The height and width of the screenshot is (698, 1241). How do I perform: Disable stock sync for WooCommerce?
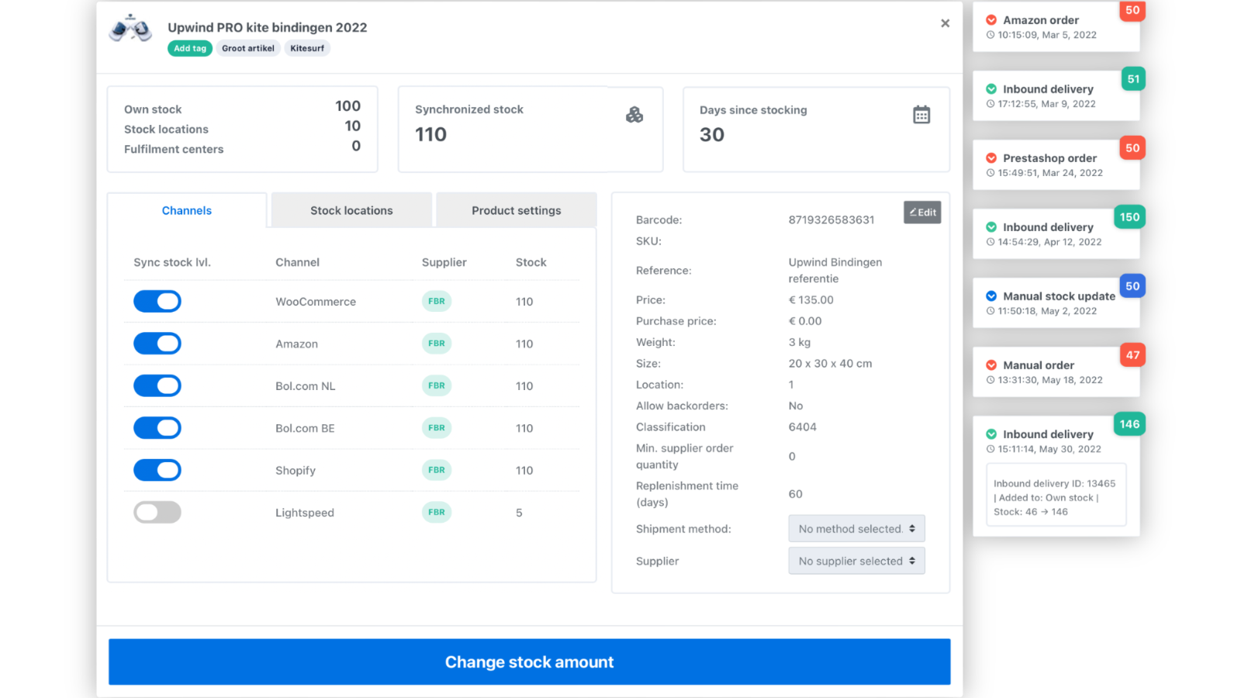click(x=157, y=302)
